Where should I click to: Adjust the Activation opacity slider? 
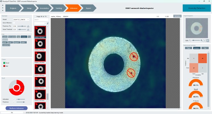[20, 99]
